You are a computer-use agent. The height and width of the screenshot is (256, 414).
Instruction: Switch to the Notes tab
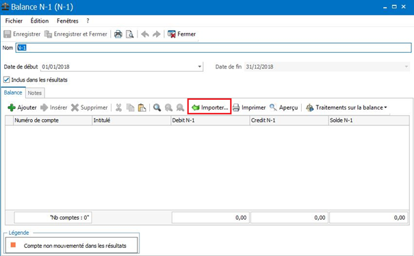35,93
